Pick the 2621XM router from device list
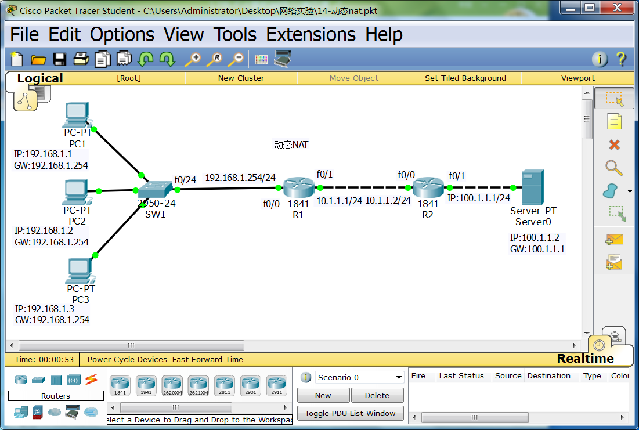This screenshot has height=430, width=639. (x=198, y=386)
